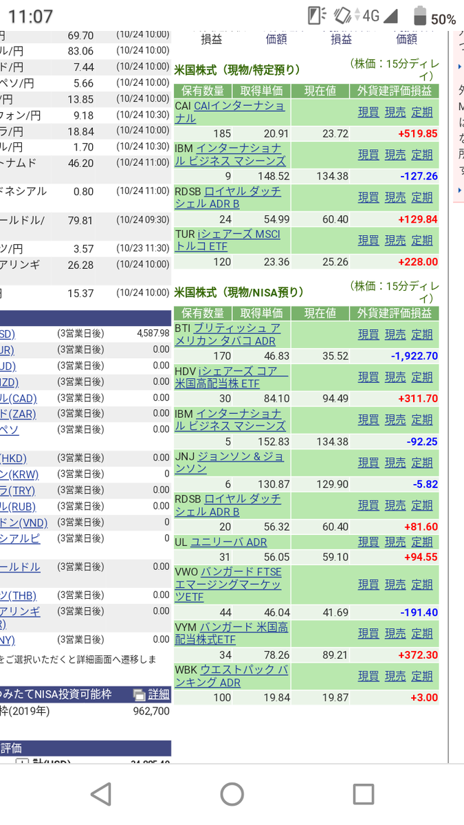Open the ジョンソン&ジョンソン stock link

click(230, 462)
